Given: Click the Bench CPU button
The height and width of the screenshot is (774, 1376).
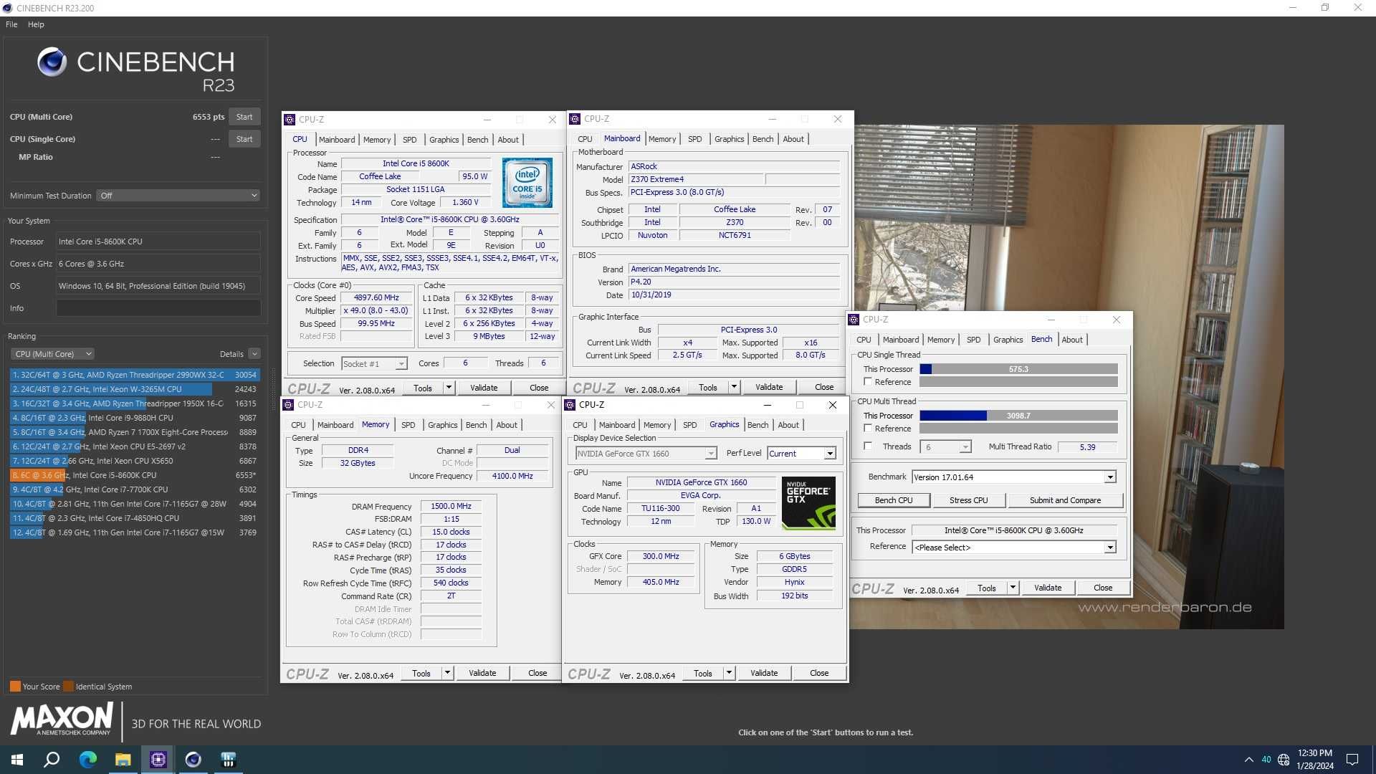Looking at the screenshot, I should point(894,500).
